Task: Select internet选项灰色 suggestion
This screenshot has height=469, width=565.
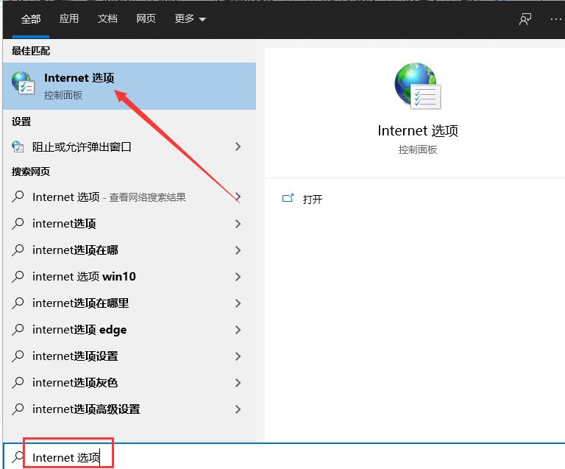Action: tap(129, 382)
